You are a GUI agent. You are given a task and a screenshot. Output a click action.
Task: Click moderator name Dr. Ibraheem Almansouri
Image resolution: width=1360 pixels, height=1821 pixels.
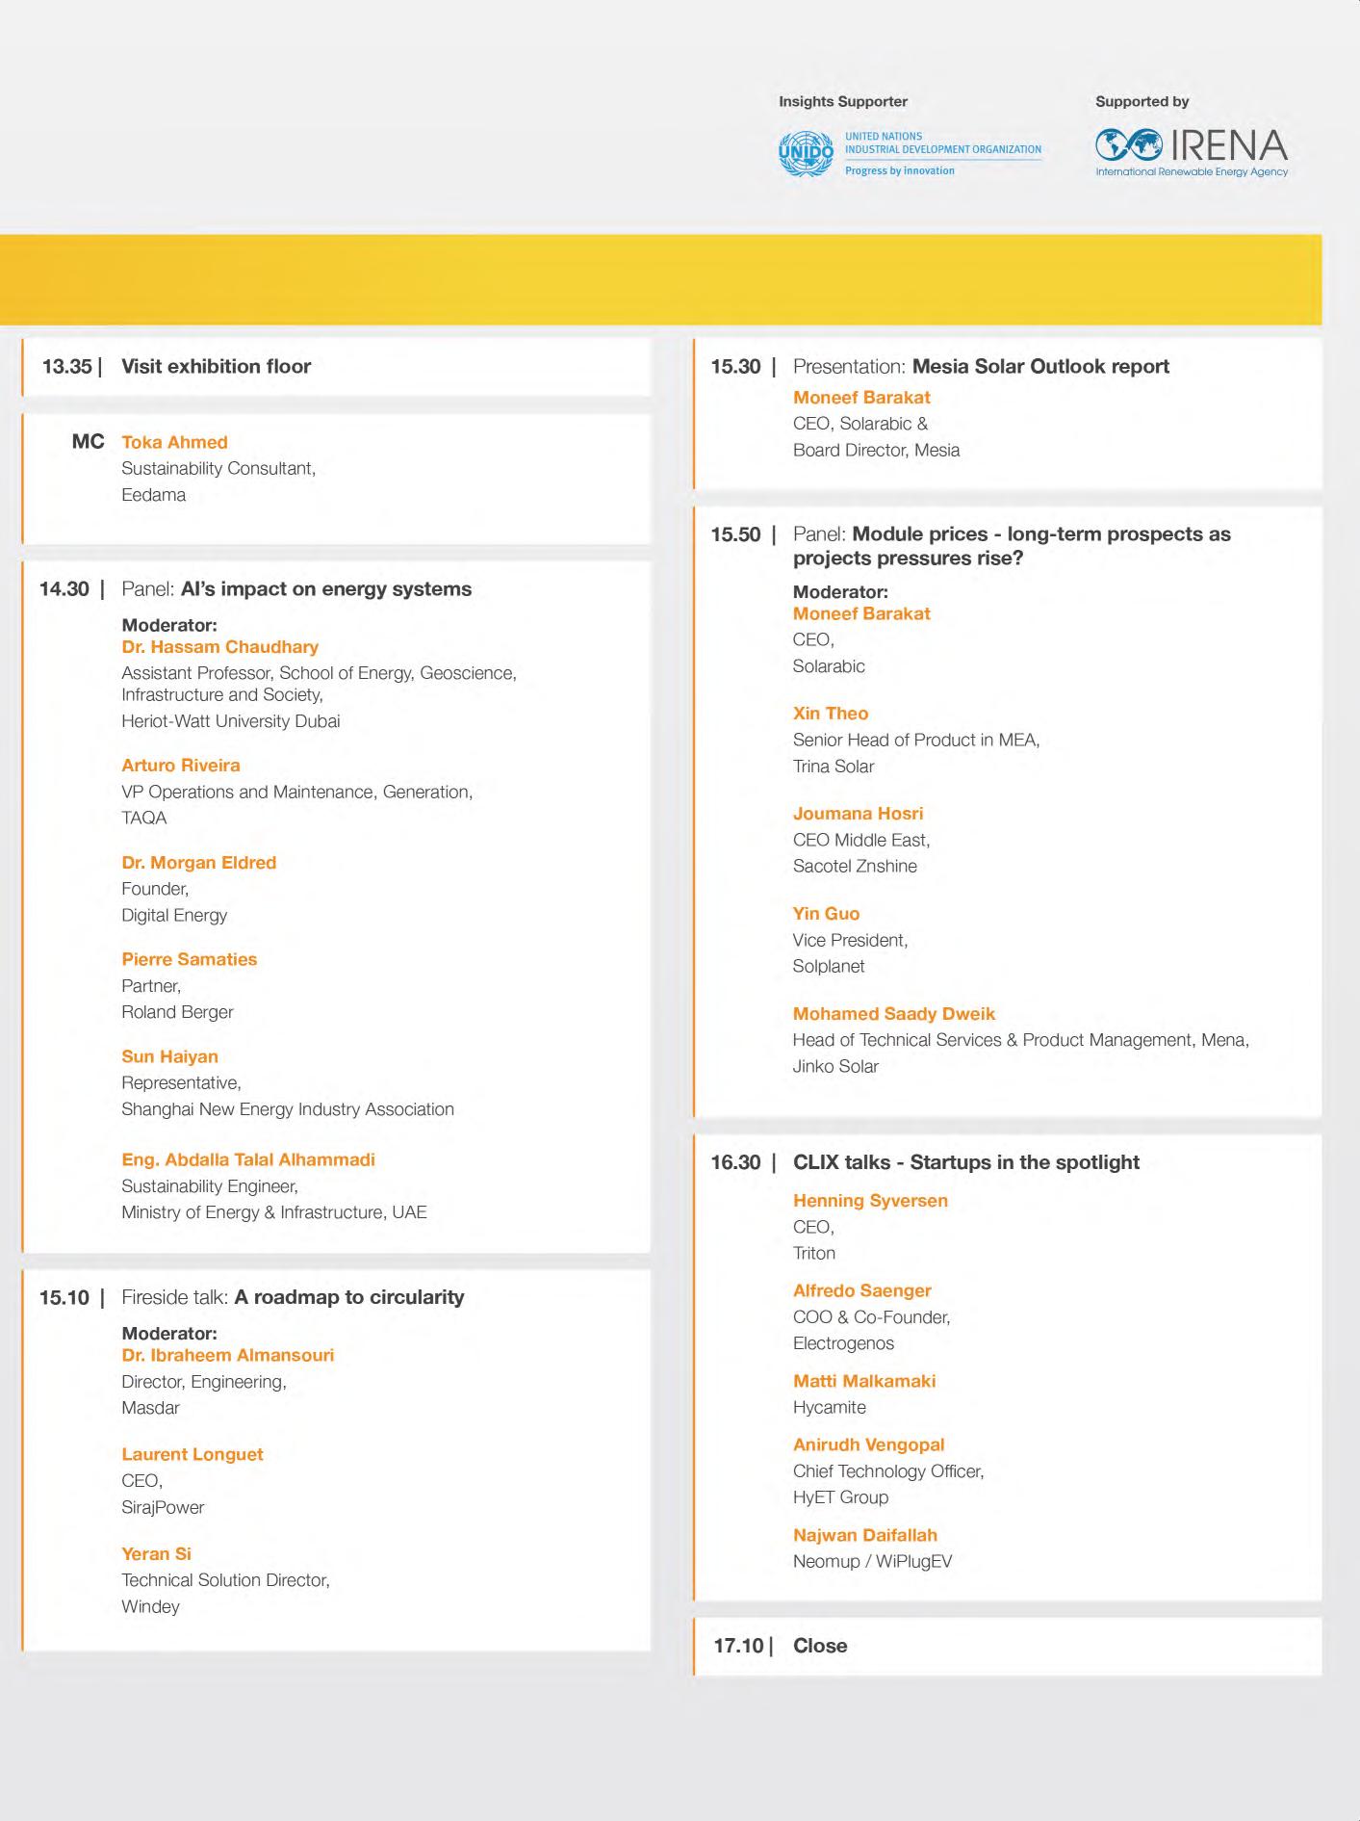click(x=228, y=1355)
